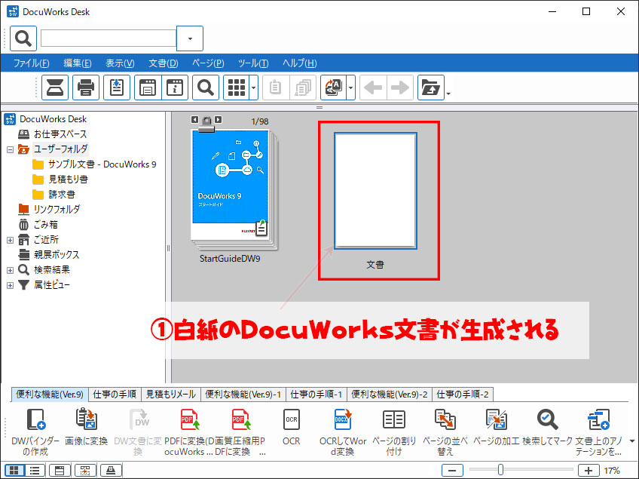
Task: Switch to the 仕事の手順-1 tab
Action: coord(316,394)
